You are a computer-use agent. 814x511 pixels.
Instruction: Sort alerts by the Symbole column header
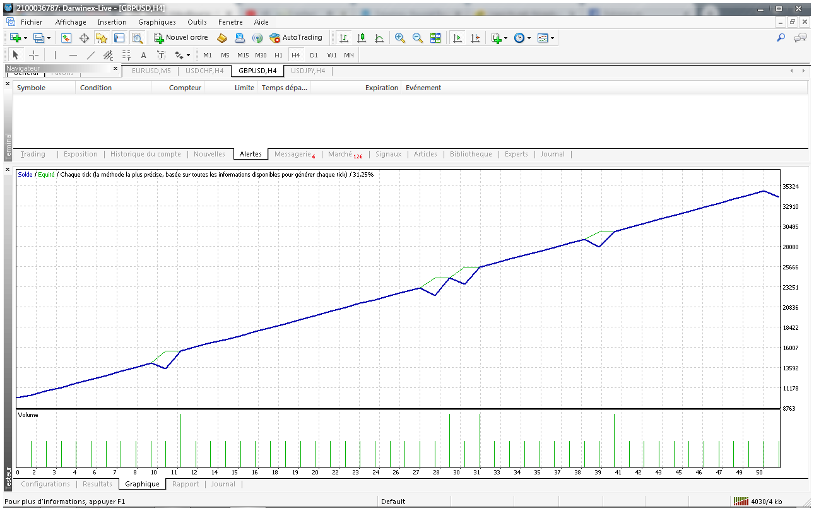pyautogui.click(x=32, y=88)
